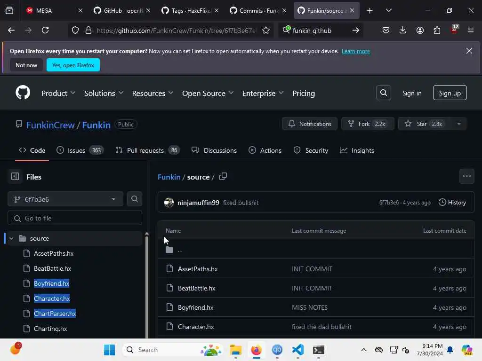Switch to the Commits Funkin tab

[259, 10]
